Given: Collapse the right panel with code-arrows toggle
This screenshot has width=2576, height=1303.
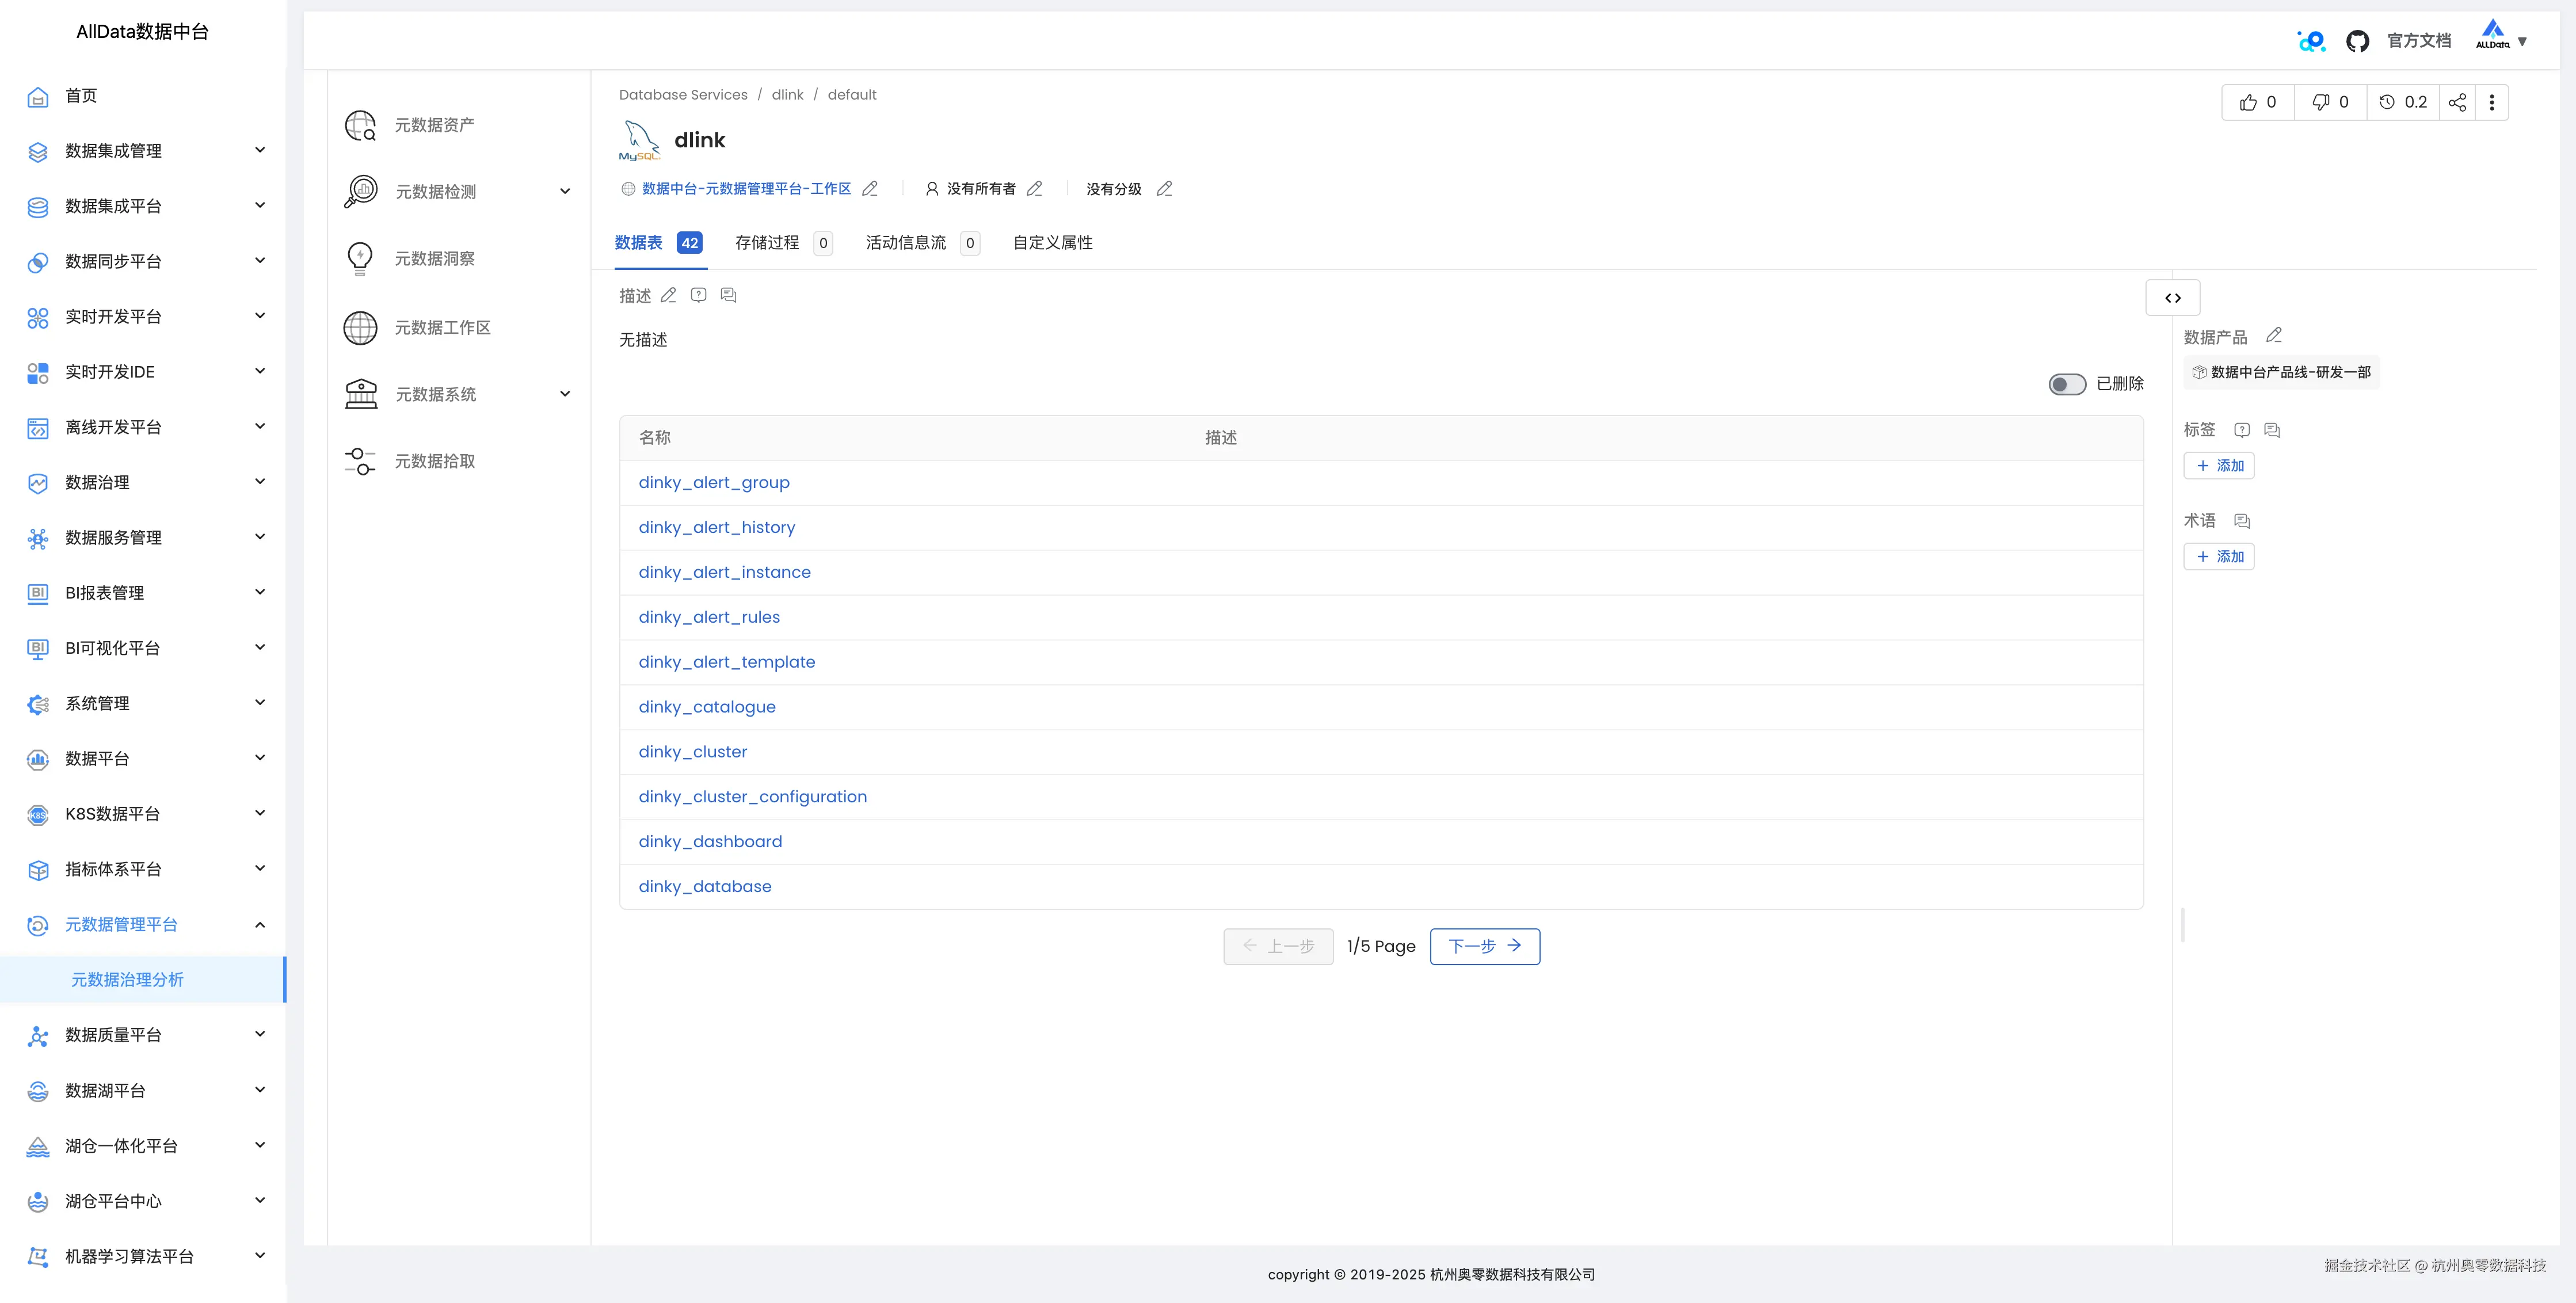Looking at the screenshot, I should [2172, 298].
